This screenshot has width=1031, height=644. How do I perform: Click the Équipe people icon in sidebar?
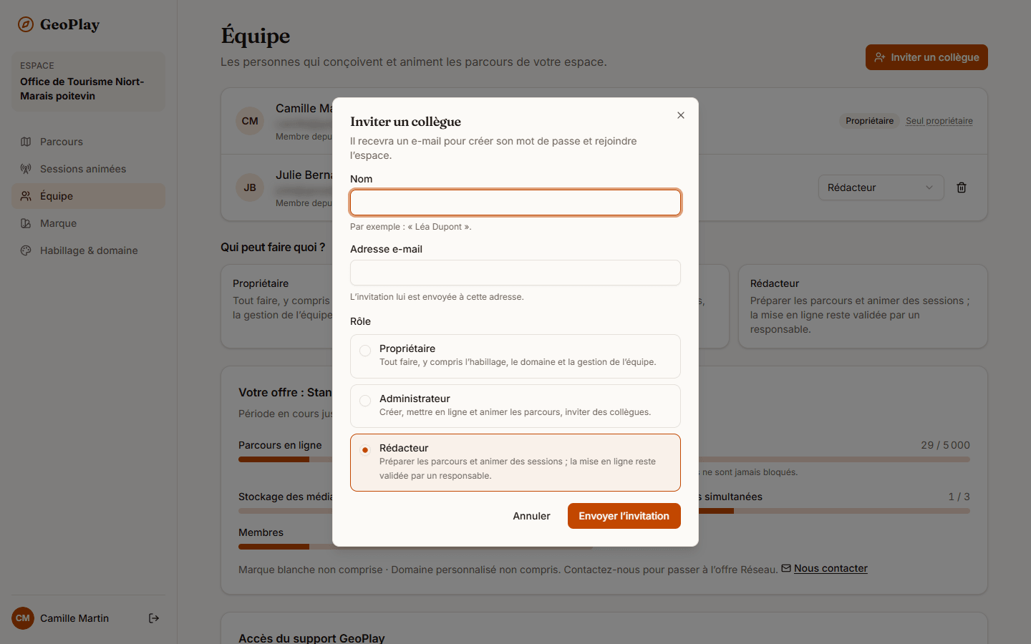tap(26, 196)
